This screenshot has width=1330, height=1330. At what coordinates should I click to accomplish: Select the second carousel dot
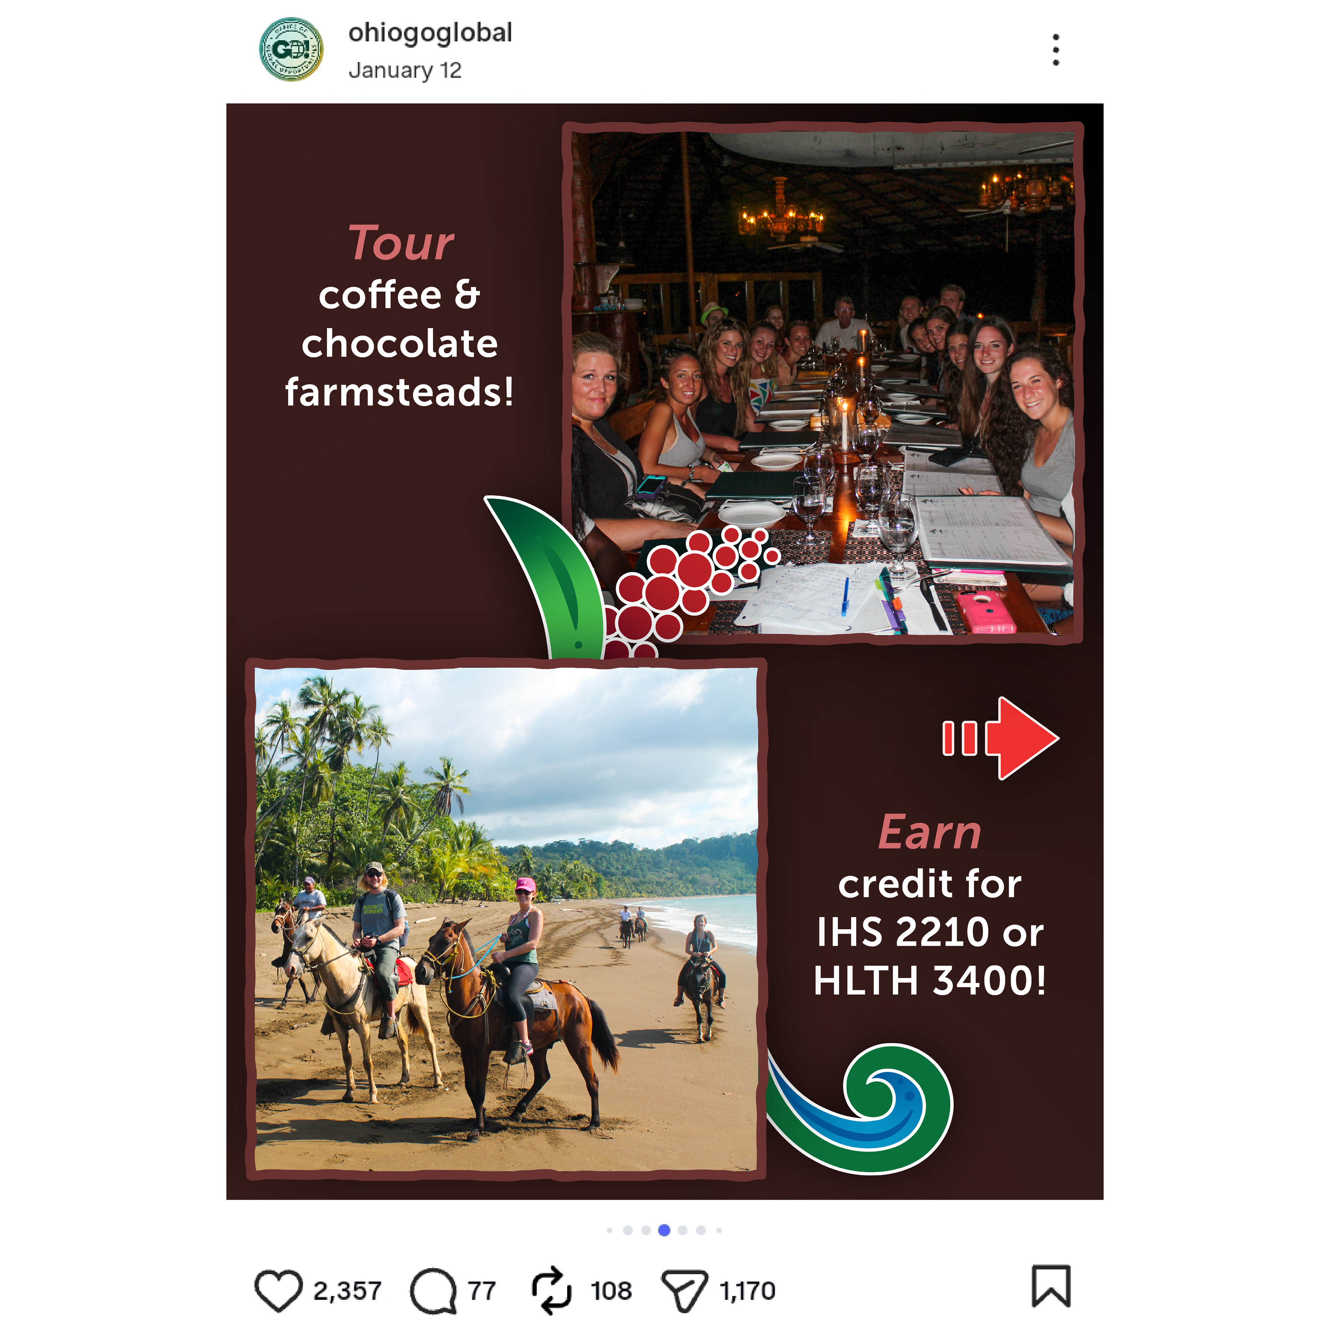628,1230
